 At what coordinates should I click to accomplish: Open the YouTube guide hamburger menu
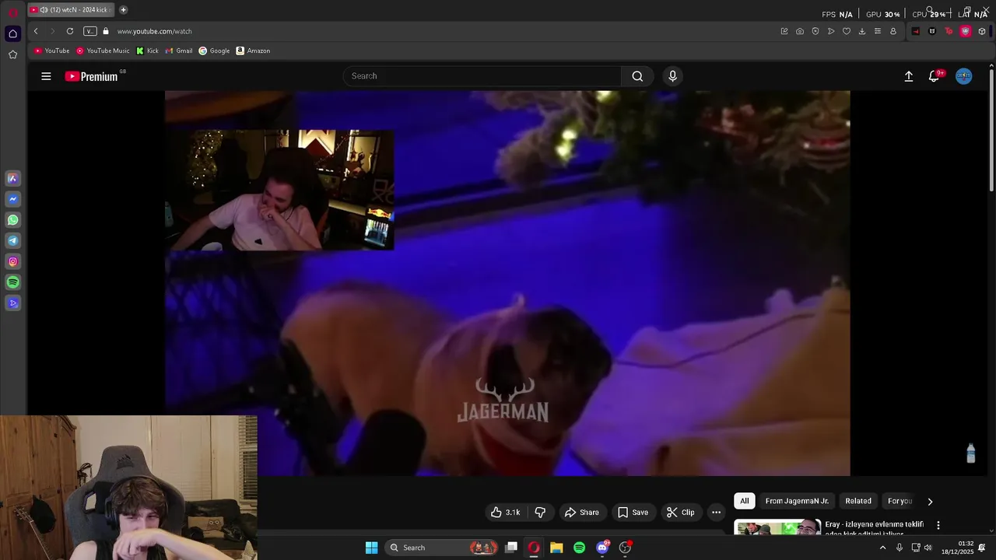[x=46, y=76]
